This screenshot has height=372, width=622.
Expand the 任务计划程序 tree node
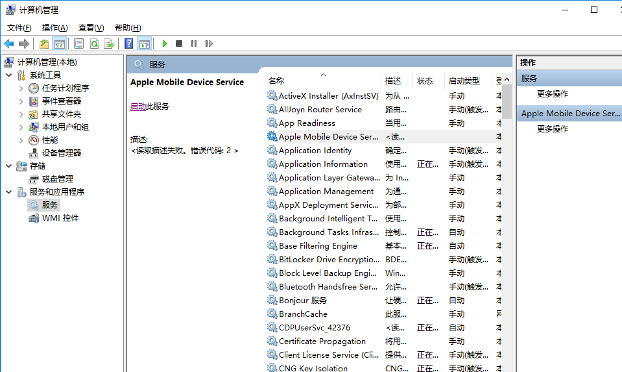[21, 88]
